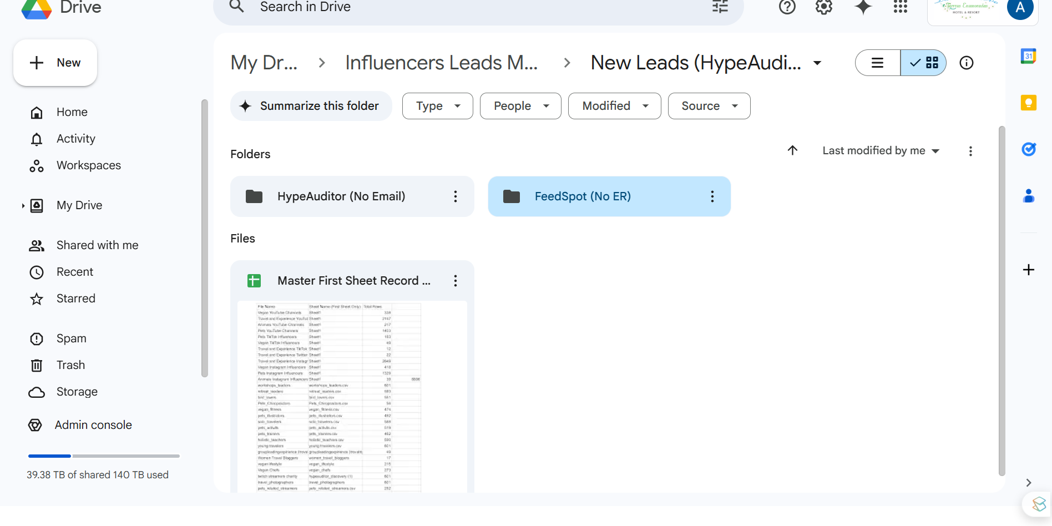Open the Settings gear icon
1052x526 pixels.
(824, 7)
